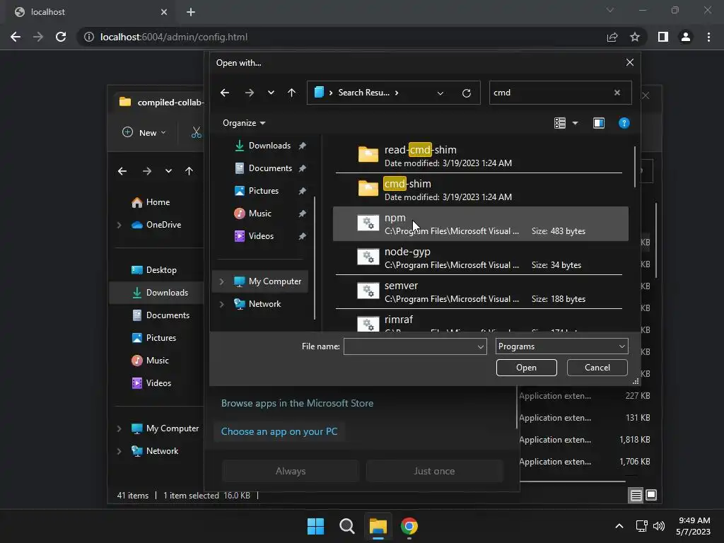Open the Programs file type dropdown

[561, 346]
